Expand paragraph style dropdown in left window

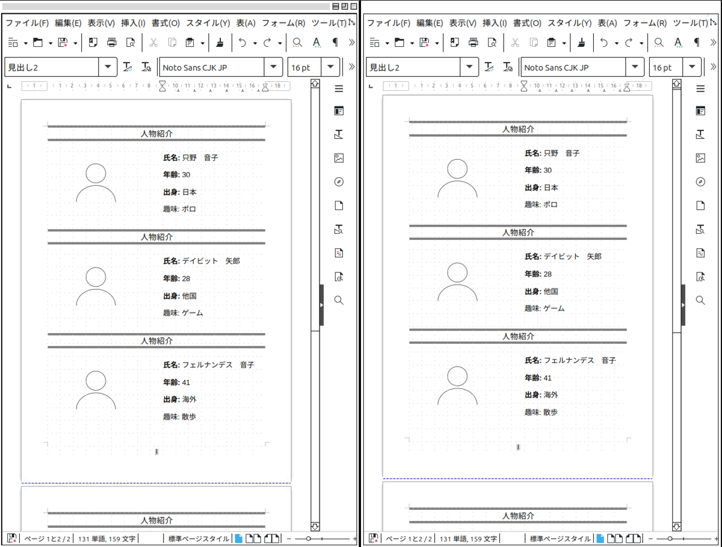108,67
